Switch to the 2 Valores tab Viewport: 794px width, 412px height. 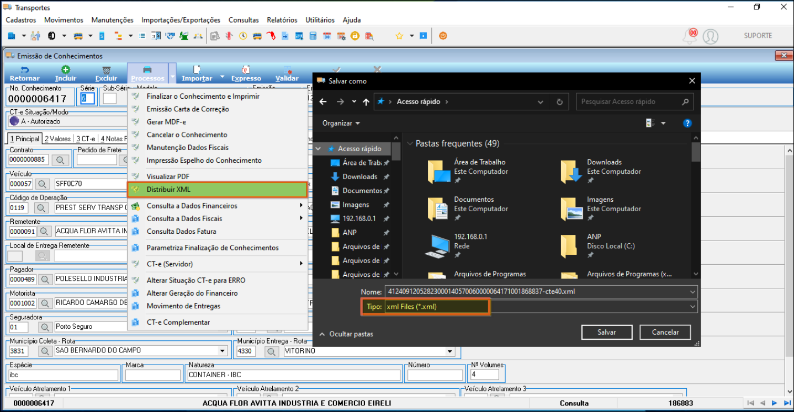tap(57, 139)
